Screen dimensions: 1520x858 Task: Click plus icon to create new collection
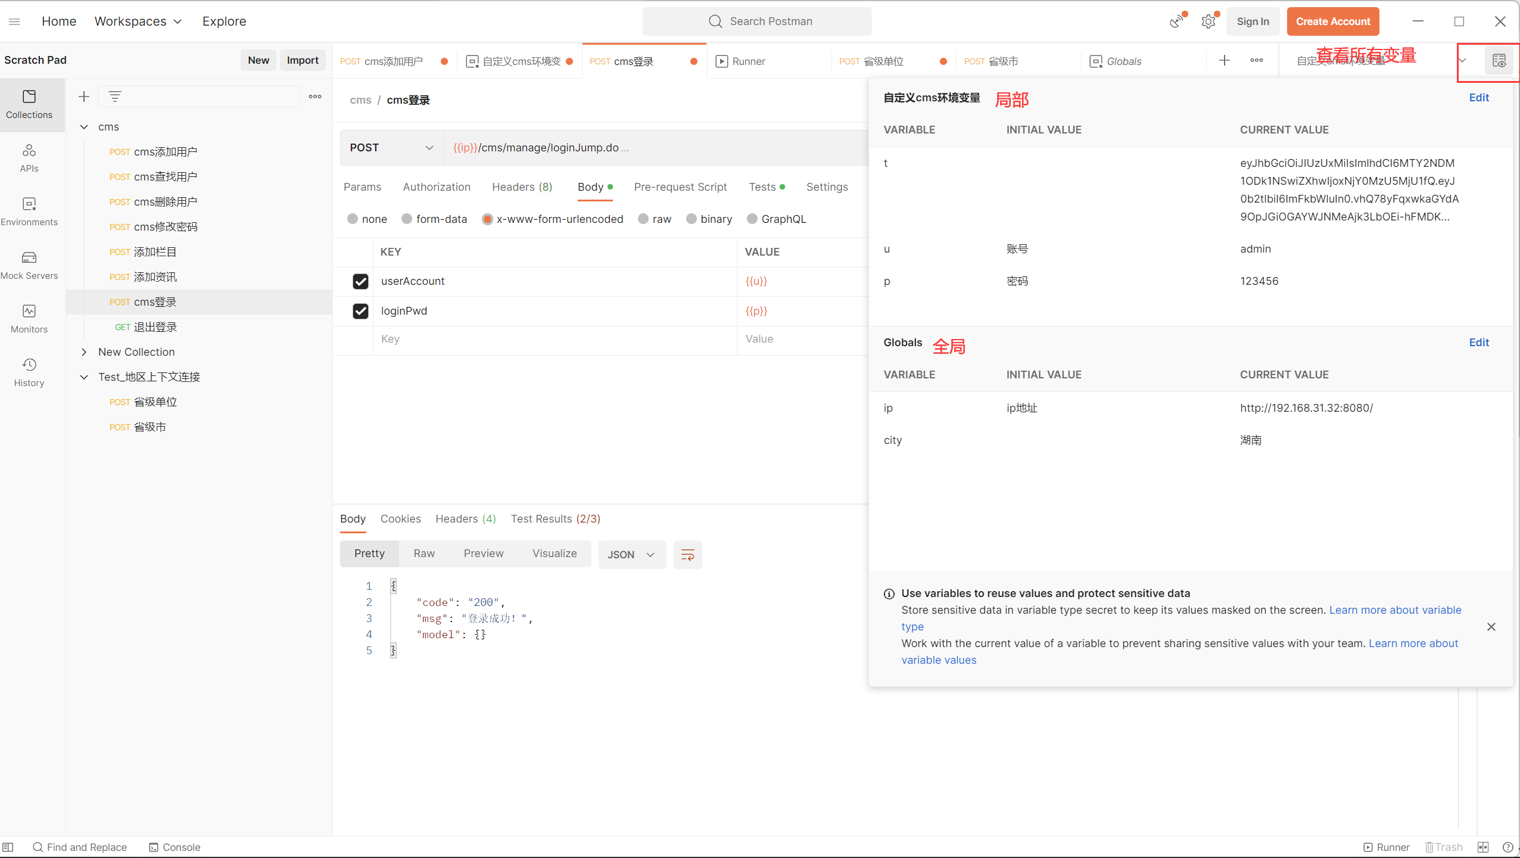pyautogui.click(x=84, y=97)
